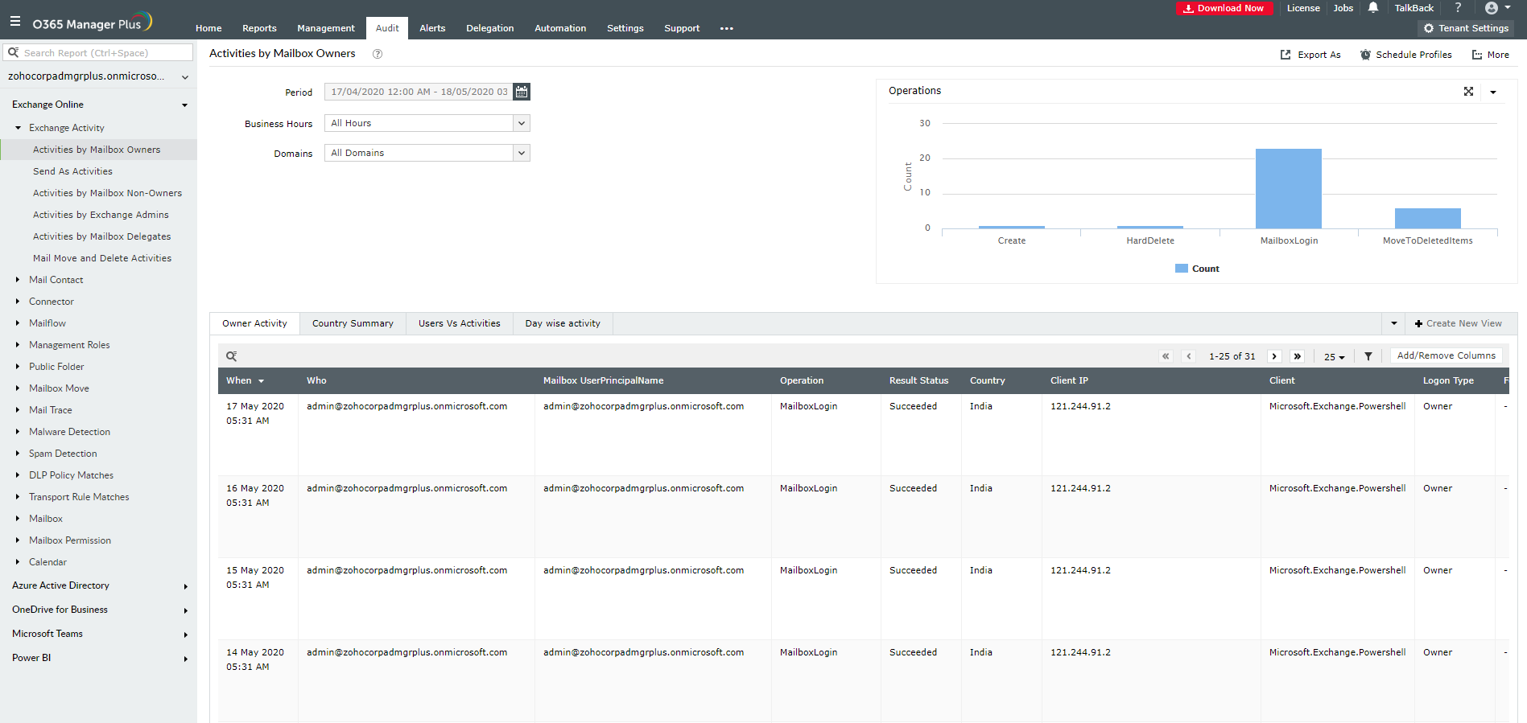Expand the Mailbox Permission tree node
Image resolution: width=1527 pixels, height=723 pixels.
[18, 540]
